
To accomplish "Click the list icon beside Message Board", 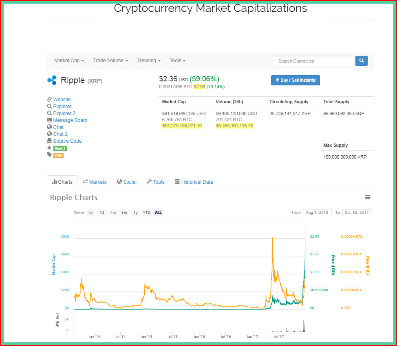I will tap(49, 120).
